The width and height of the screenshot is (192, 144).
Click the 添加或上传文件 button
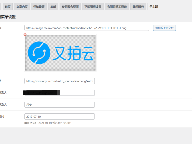point(164,28)
